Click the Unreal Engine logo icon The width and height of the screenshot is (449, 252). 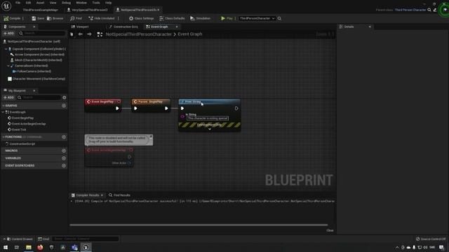[x=6, y=6]
